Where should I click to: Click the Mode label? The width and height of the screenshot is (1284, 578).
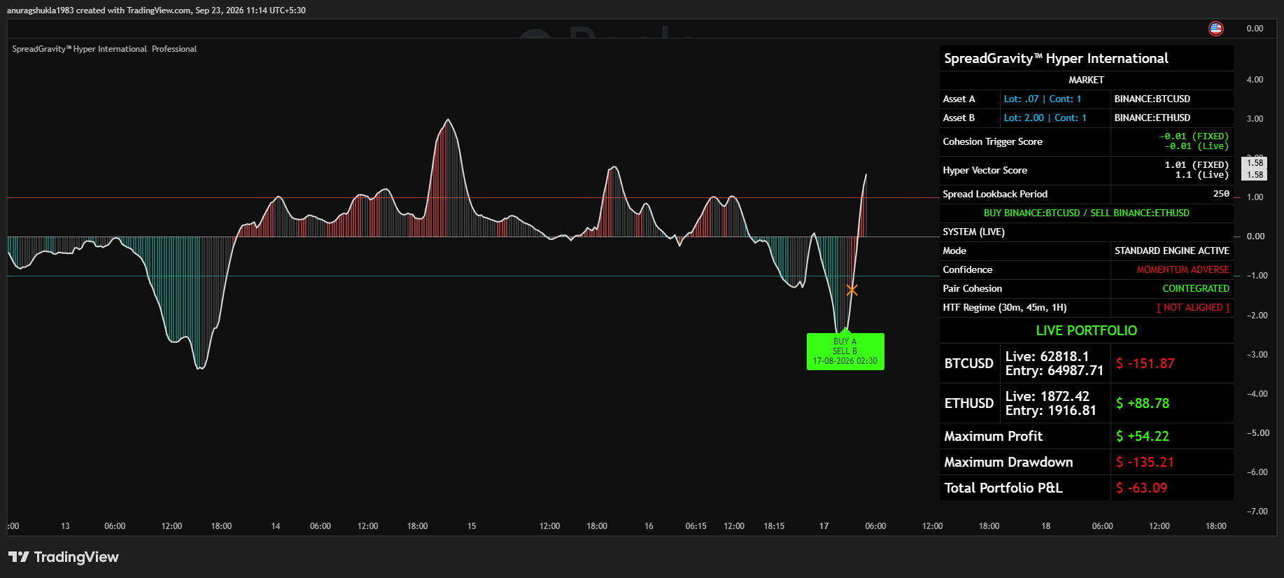point(954,251)
